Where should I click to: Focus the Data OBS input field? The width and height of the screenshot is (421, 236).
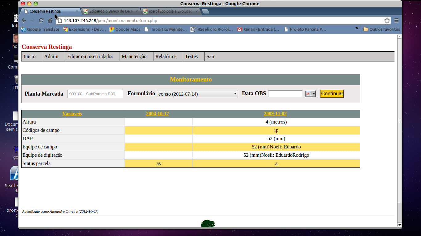click(285, 94)
